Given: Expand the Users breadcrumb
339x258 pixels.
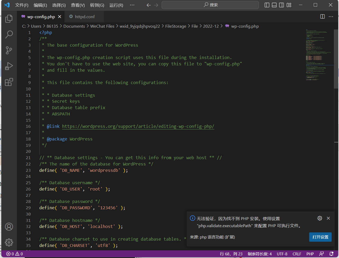Looking at the screenshot, I should click(36, 26).
